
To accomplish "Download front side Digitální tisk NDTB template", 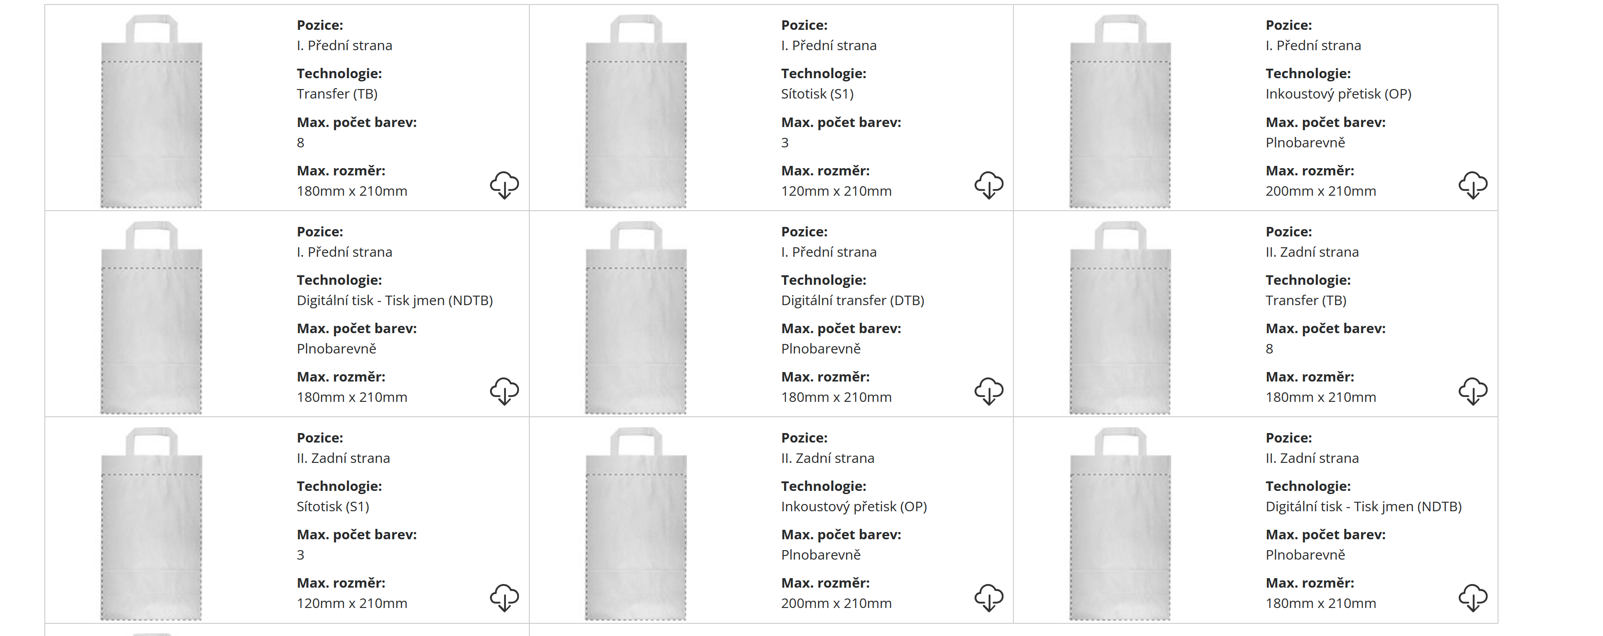I will [x=504, y=391].
